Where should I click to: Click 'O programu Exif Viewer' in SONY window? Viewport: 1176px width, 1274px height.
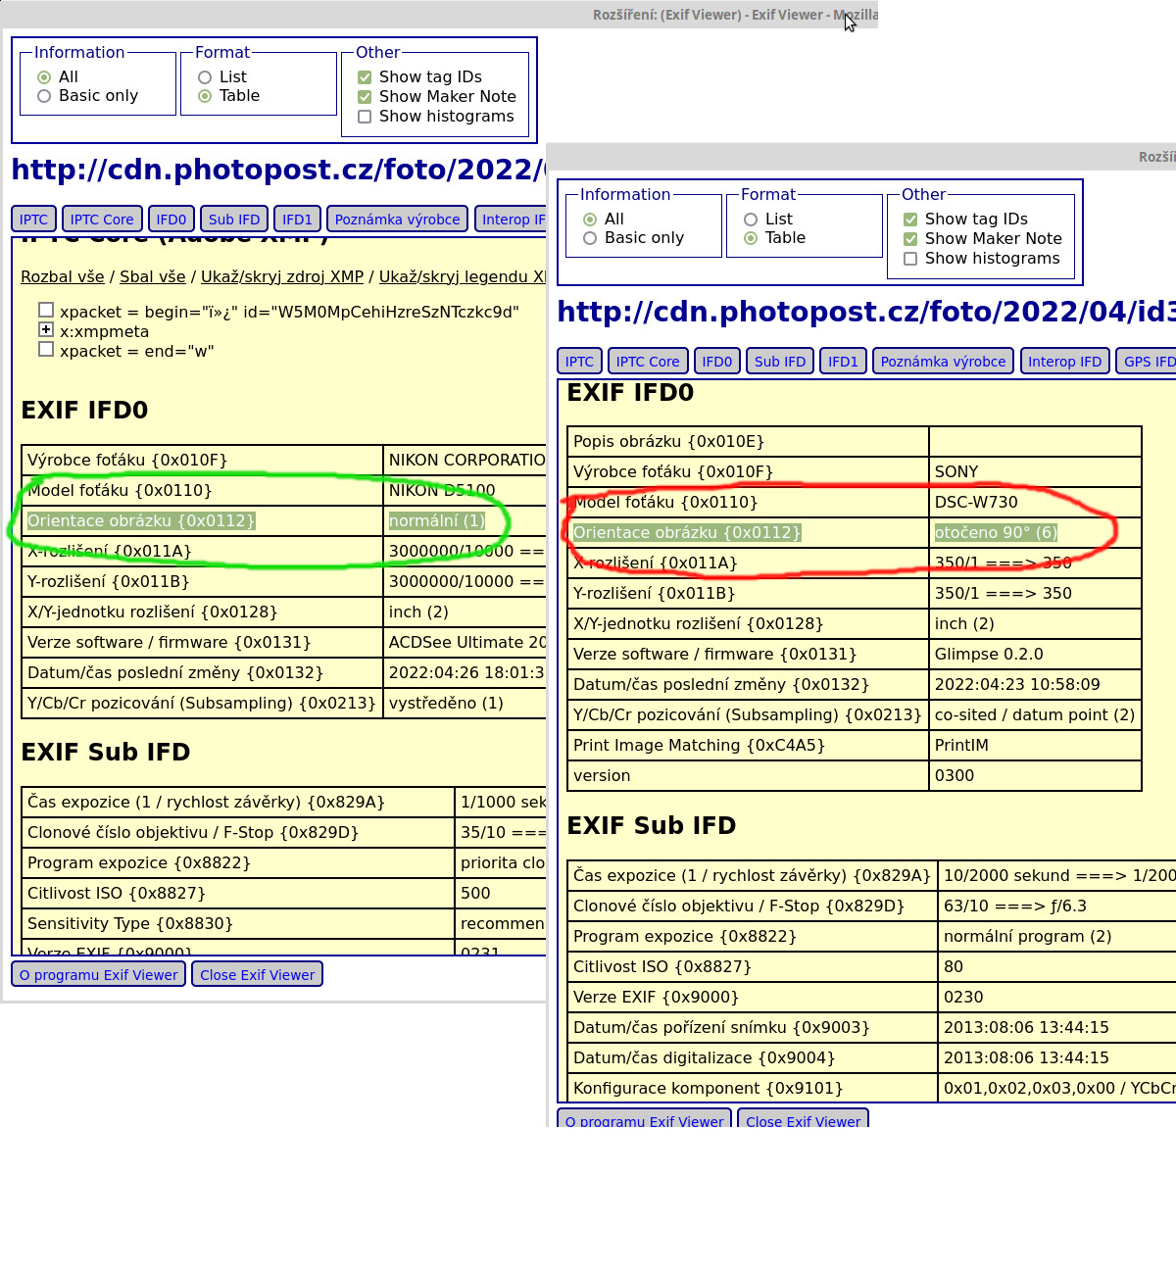644,1120
